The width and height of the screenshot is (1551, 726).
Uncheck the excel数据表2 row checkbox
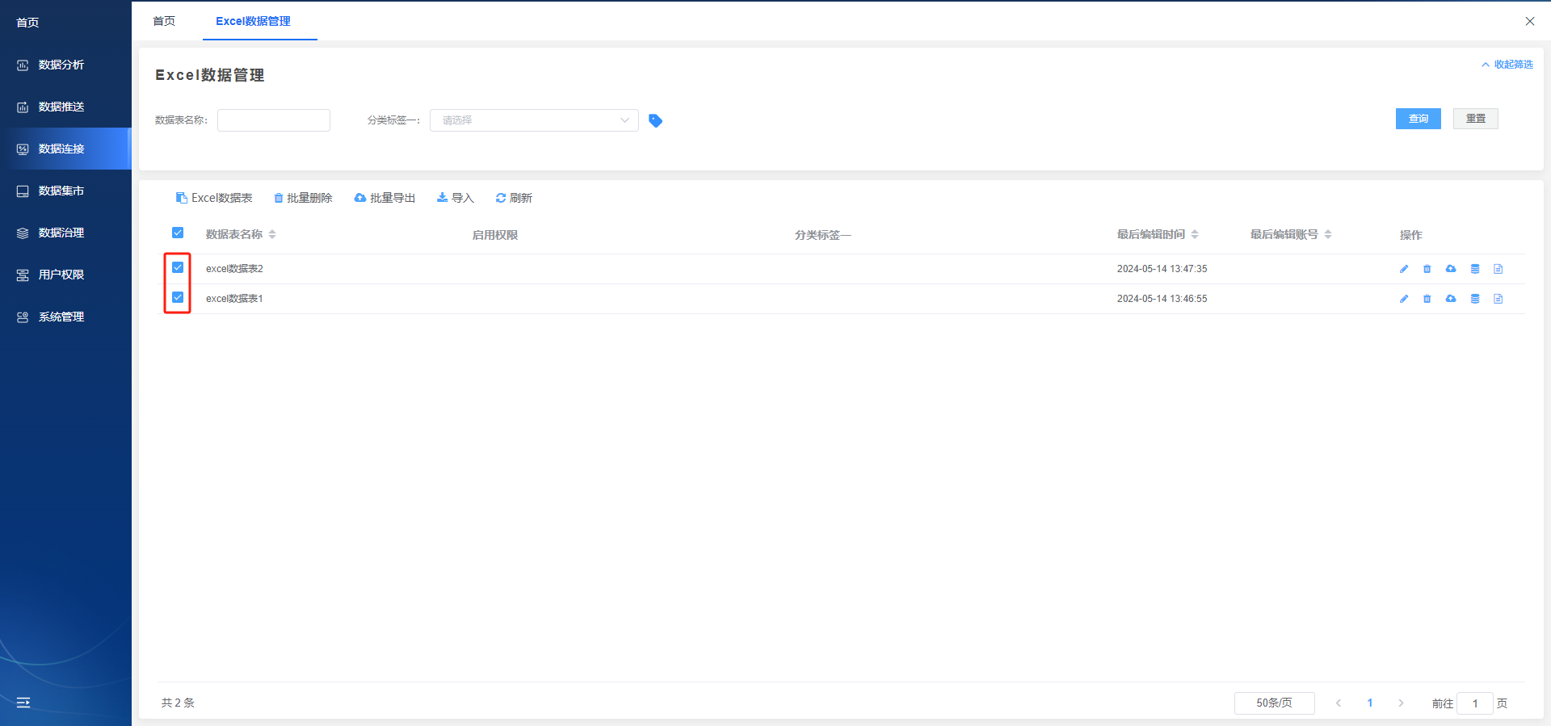tap(178, 267)
